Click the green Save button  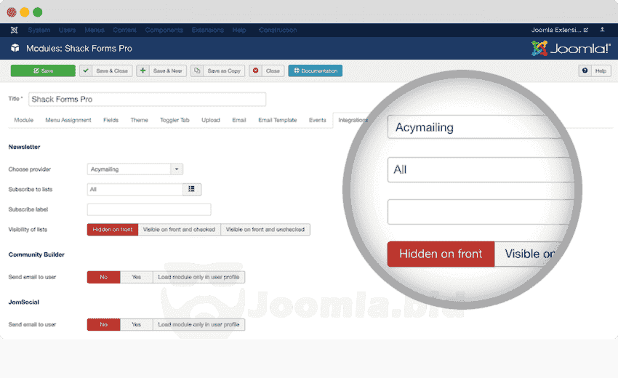coord(43,71)
